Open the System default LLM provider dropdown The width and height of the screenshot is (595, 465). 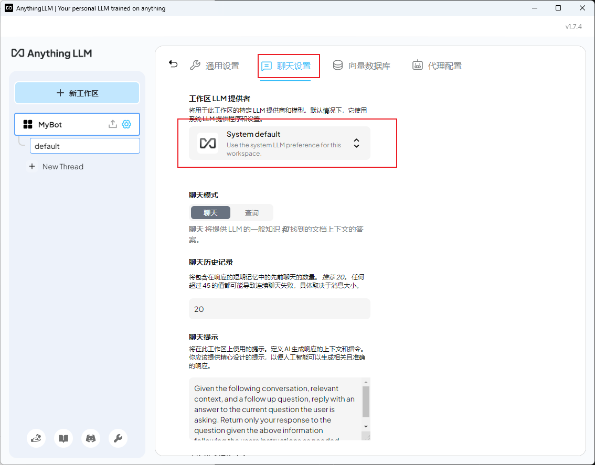pos(279,143)
